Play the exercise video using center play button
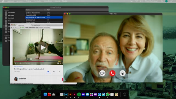 click(x=43, y=48)
